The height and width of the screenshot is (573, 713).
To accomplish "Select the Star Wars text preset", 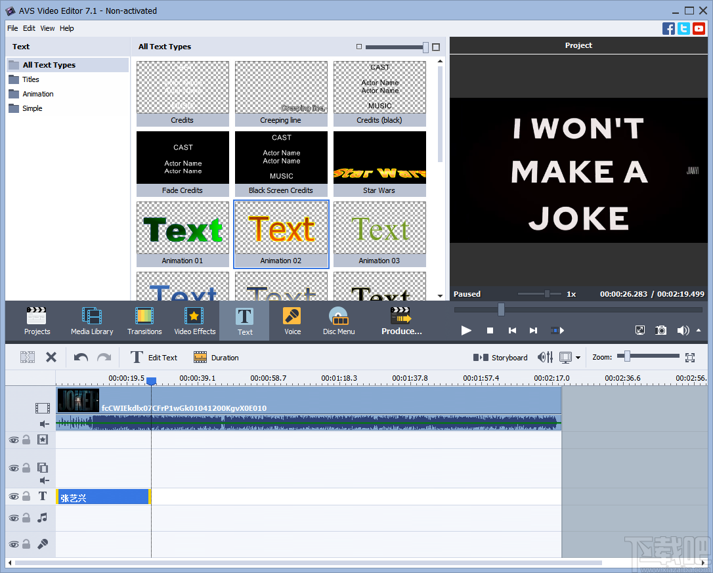I will 379,163.
